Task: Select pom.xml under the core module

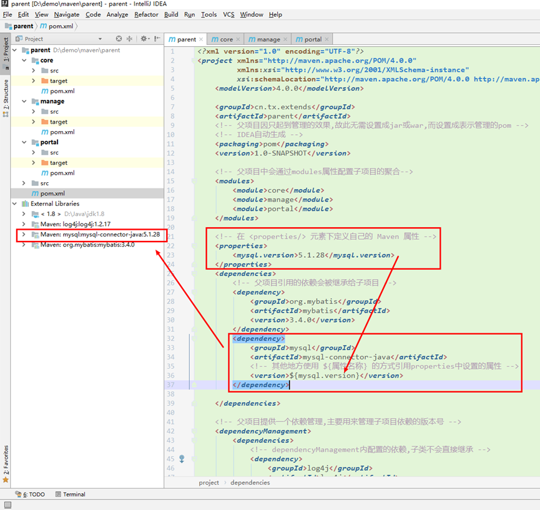Action: [x=62, y=91]
